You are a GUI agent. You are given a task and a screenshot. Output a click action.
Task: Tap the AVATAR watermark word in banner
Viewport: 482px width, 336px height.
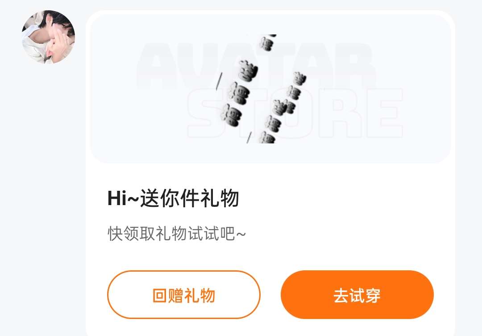click(255, 66)
